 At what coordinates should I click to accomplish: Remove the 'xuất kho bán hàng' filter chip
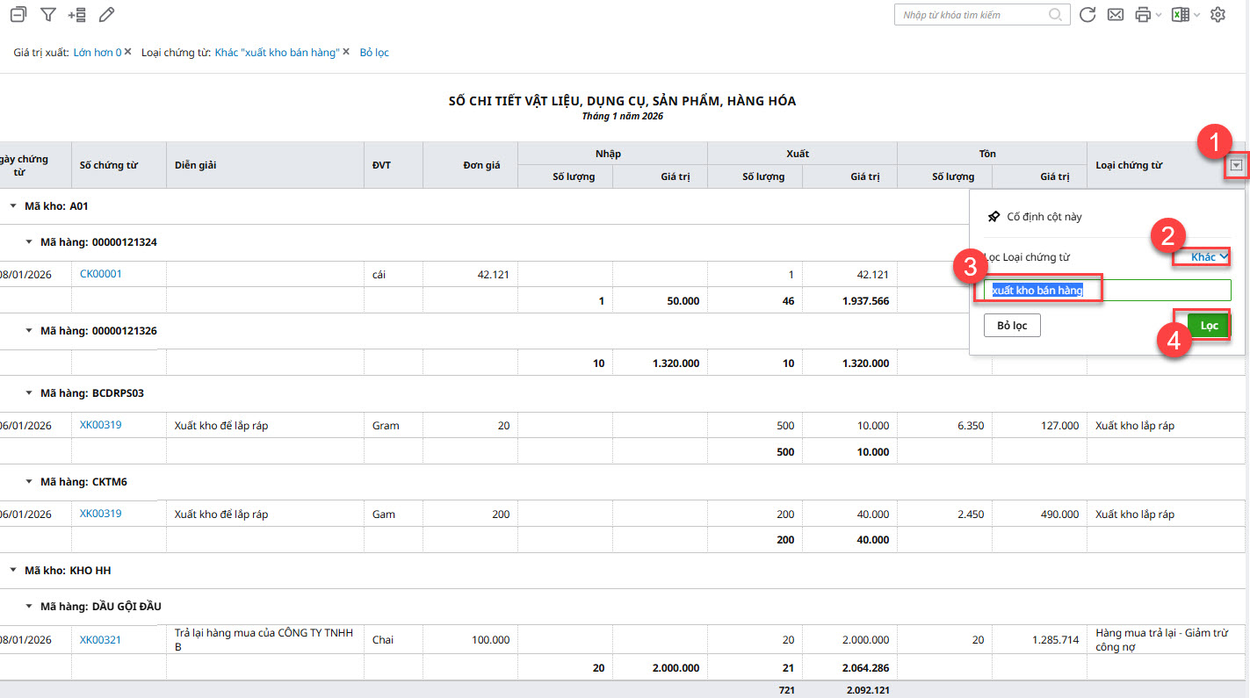346,52
